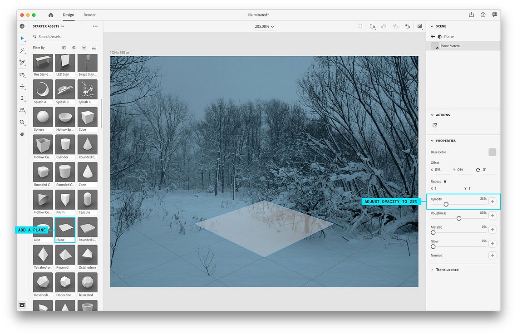517x334 pixels.
Task: Click the Share icon in title bar
Action: coord(471,15)
